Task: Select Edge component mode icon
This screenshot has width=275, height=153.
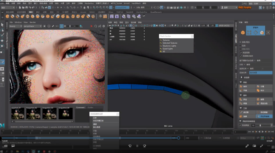Action: tap(256, 32)
